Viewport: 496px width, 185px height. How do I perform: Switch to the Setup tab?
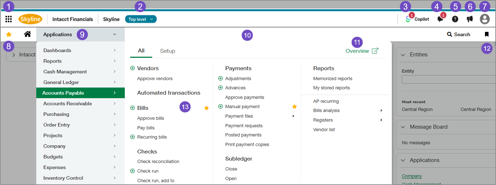[168, 51]
